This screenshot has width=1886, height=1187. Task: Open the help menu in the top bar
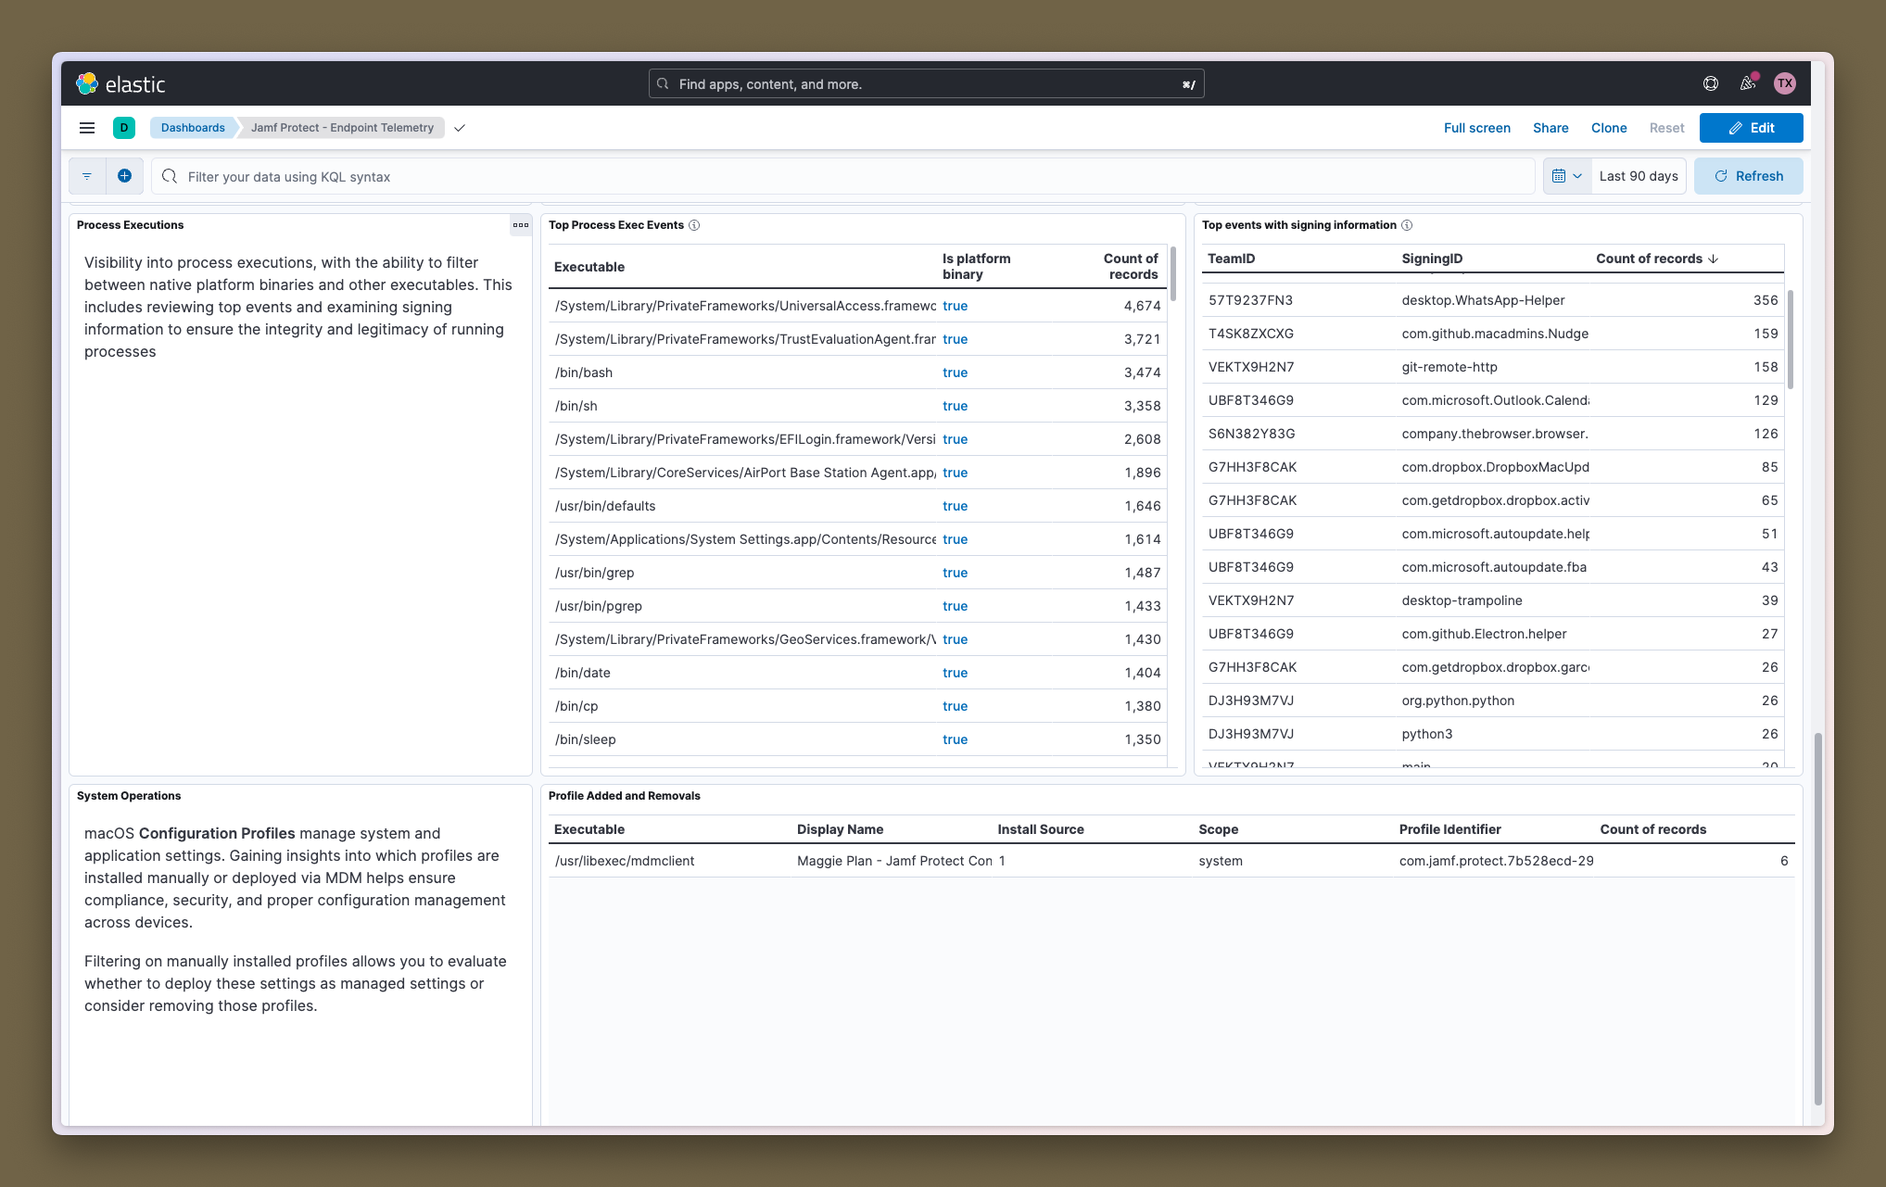pyautogui.click(x=1710, y=83)
